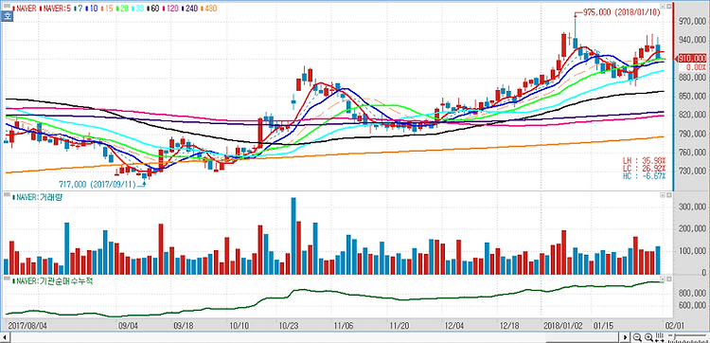
Task: Click the 09/04 date axis label
Action: pyautogui.click(x=128, y=326)
